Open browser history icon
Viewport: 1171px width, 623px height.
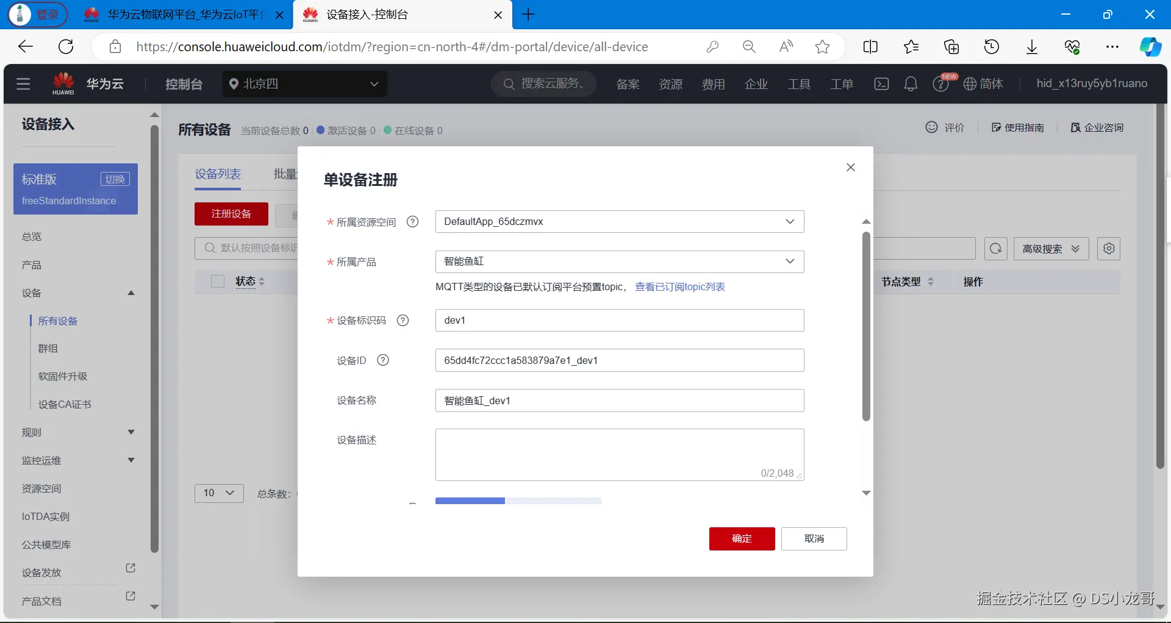click(992, 47)
